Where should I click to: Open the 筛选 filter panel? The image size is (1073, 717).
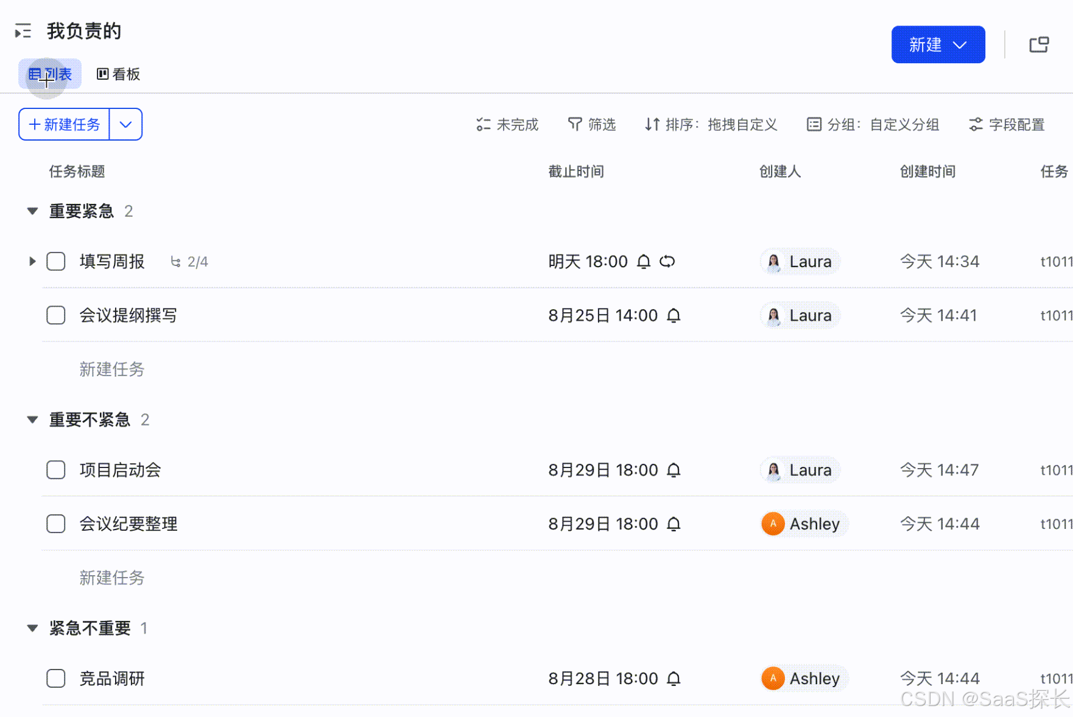(591, 125)
